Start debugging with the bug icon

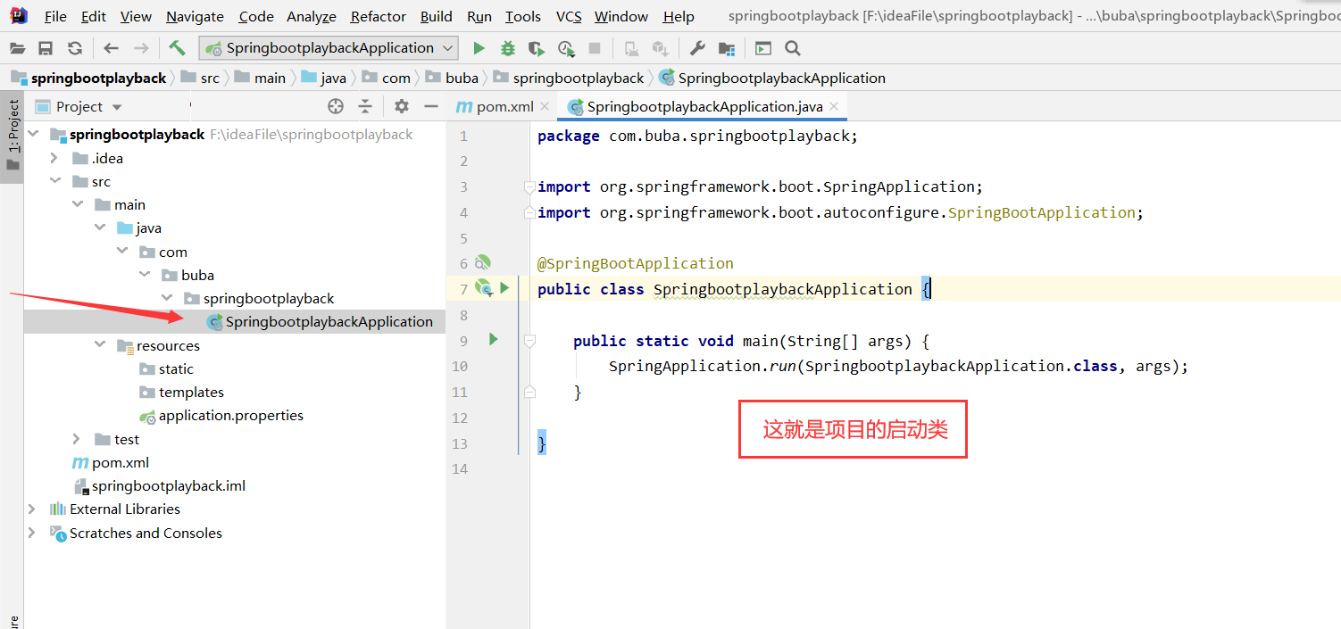click(508, 48)
